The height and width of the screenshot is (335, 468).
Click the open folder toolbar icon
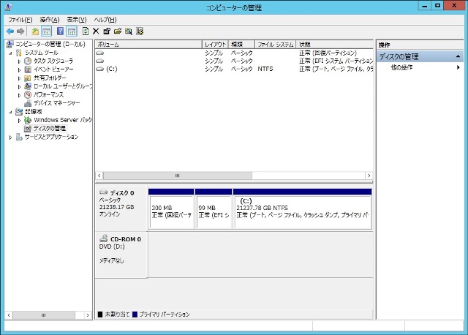(117, 31)
